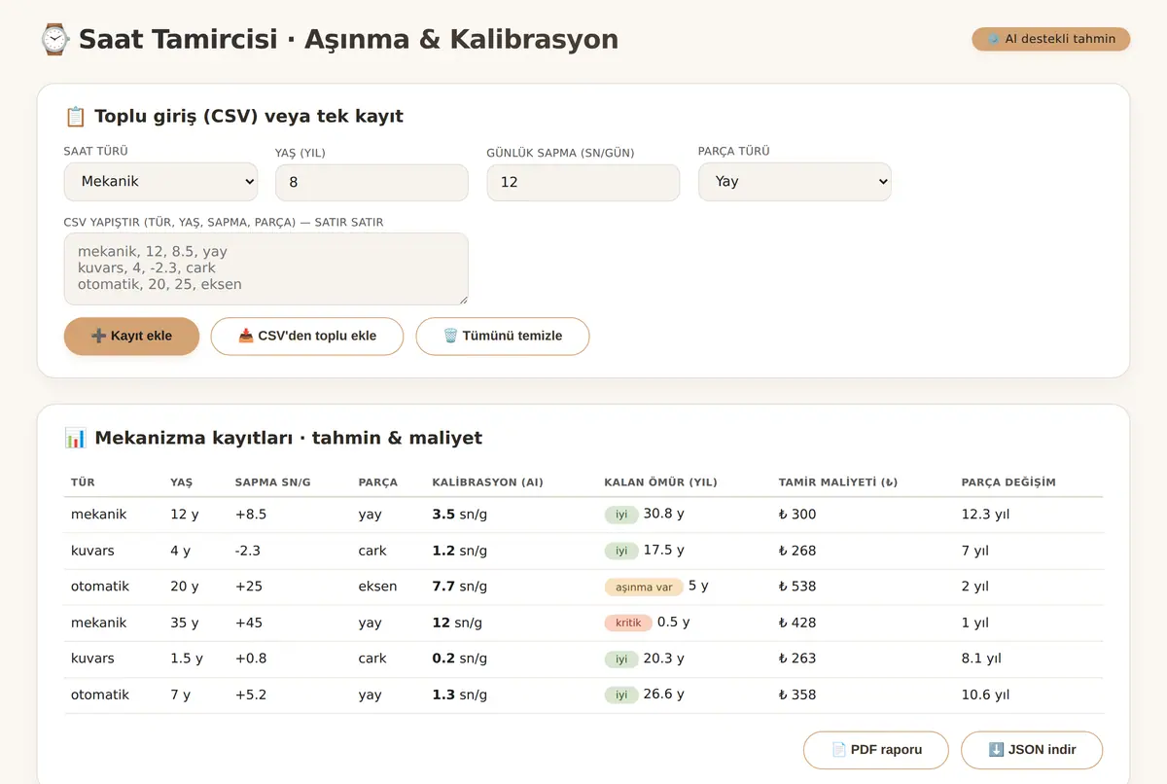
Task: Open the Parça Türü dropdown
Action: coord(795,182)
